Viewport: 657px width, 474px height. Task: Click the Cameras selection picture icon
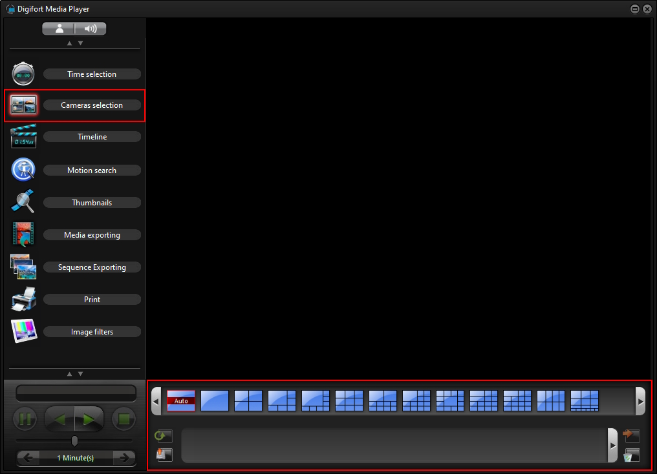23,105
